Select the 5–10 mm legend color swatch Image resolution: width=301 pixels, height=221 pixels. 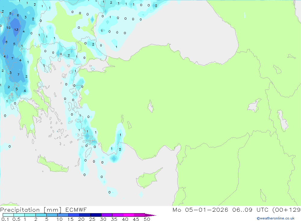click(x=52, y=215)
